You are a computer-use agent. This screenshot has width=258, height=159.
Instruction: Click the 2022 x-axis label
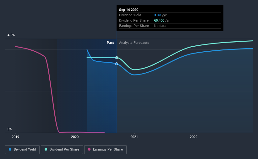click(194, 137)
